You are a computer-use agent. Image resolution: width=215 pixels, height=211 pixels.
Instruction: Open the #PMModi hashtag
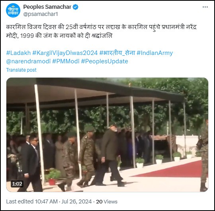click(x=66, y=61)
